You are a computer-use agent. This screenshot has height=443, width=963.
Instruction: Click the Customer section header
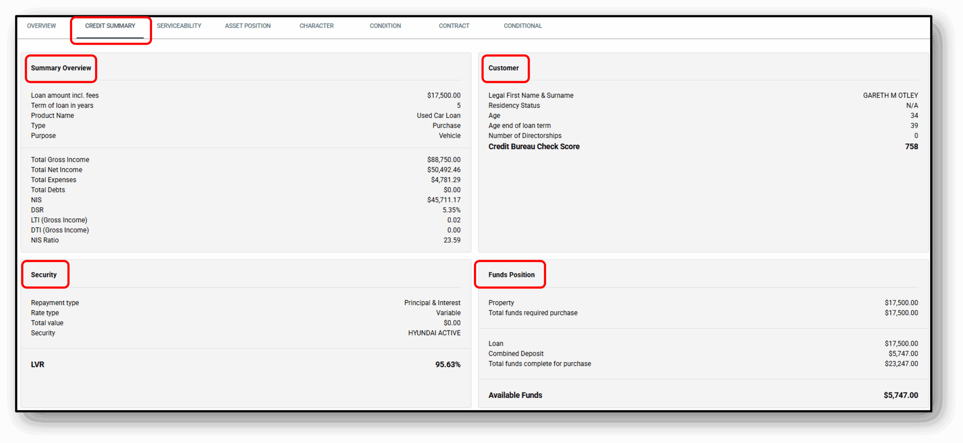pos(503,68)
